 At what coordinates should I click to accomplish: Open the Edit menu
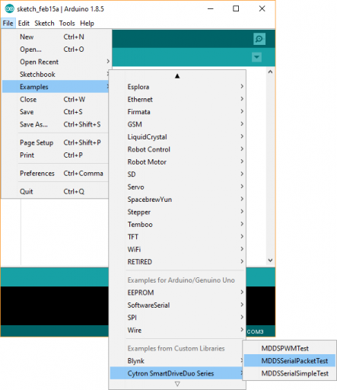tap(24, 24)
